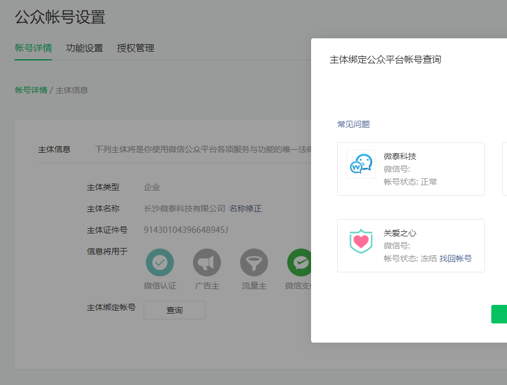Click the 主体证件号 value 91430104396648945J
The width and height of the screenshot is (507, 385).
pos(186,230)
